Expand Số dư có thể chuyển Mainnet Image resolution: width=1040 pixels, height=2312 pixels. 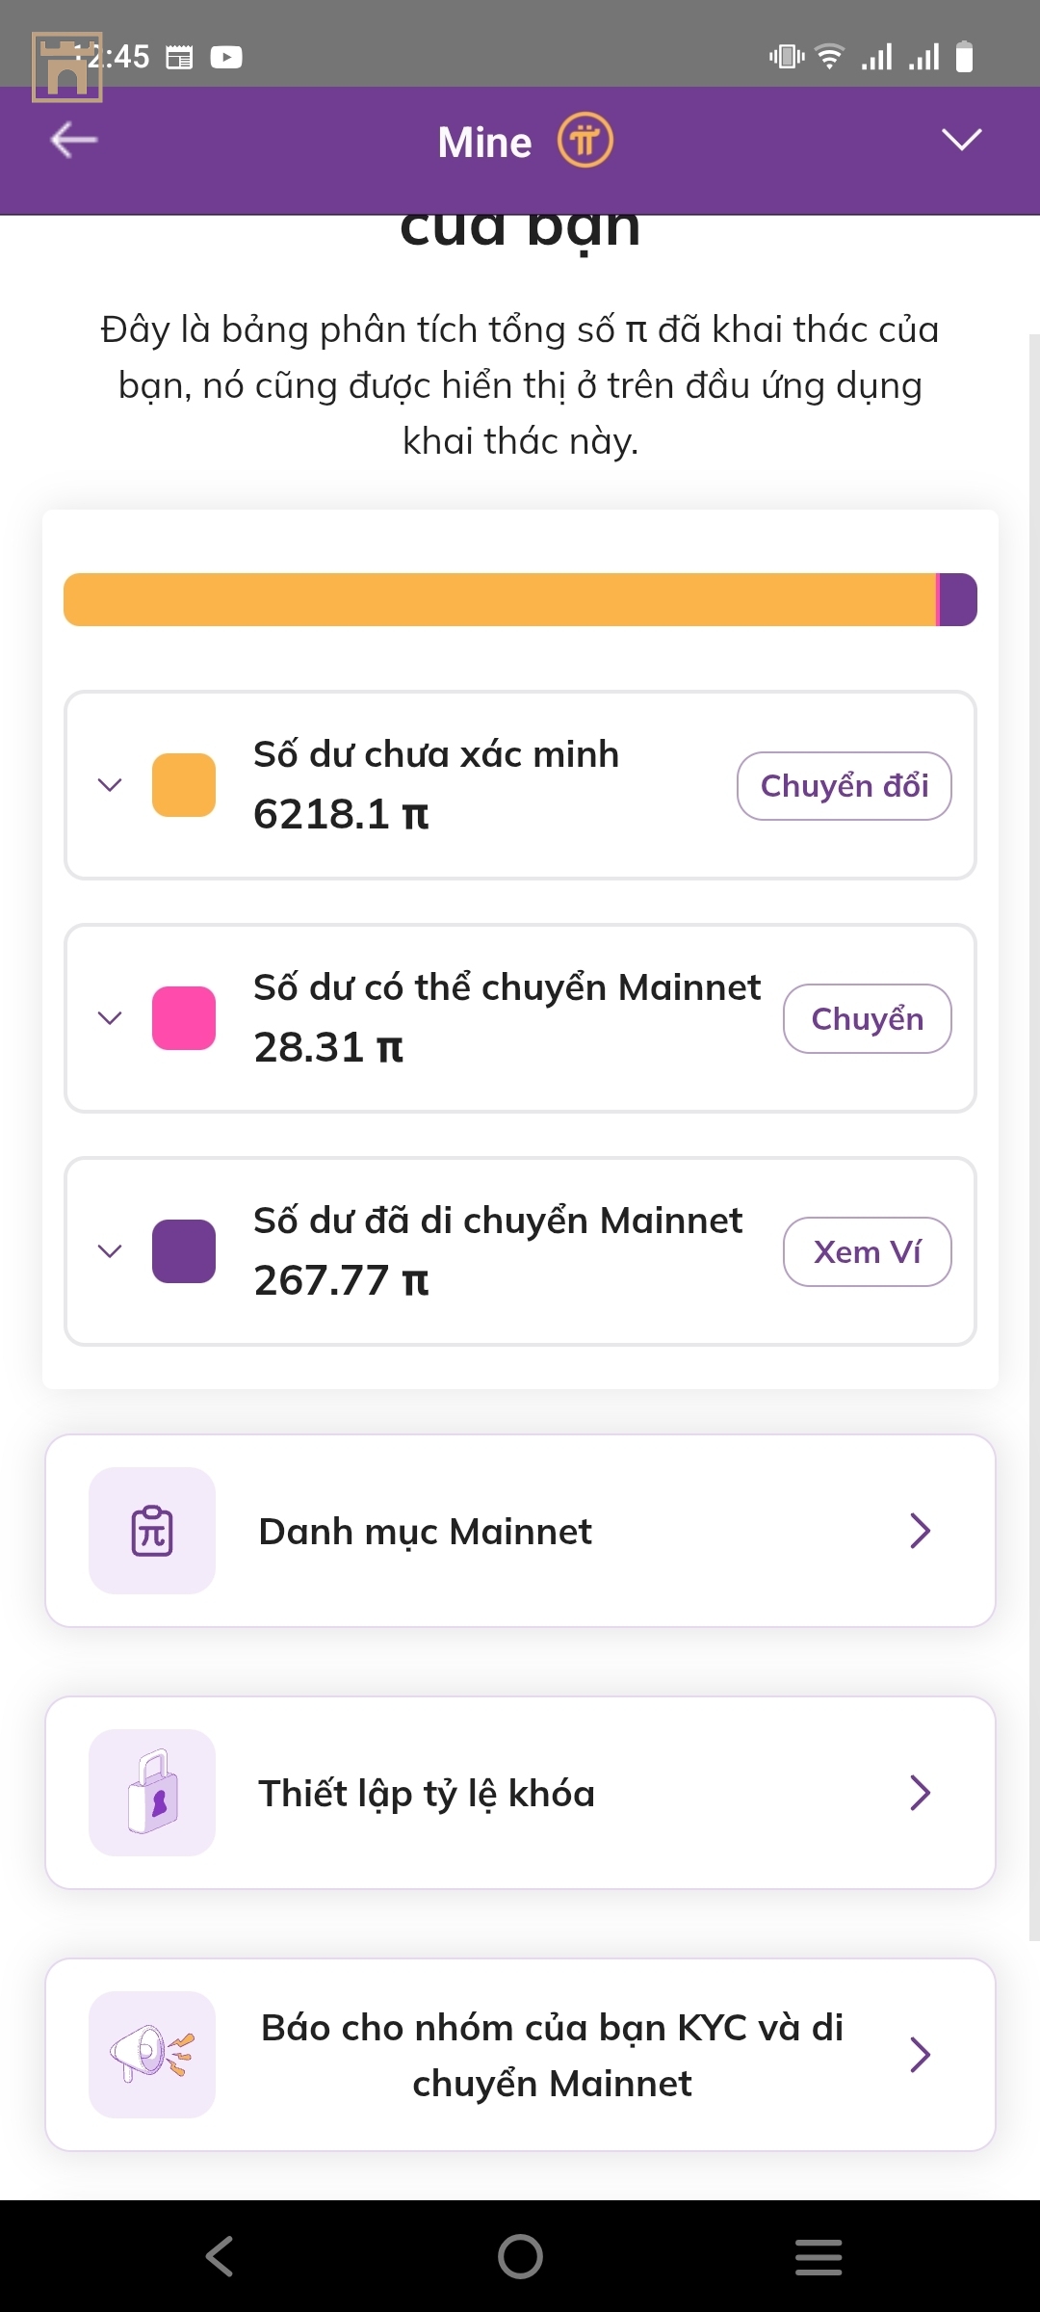point(111,1018)
